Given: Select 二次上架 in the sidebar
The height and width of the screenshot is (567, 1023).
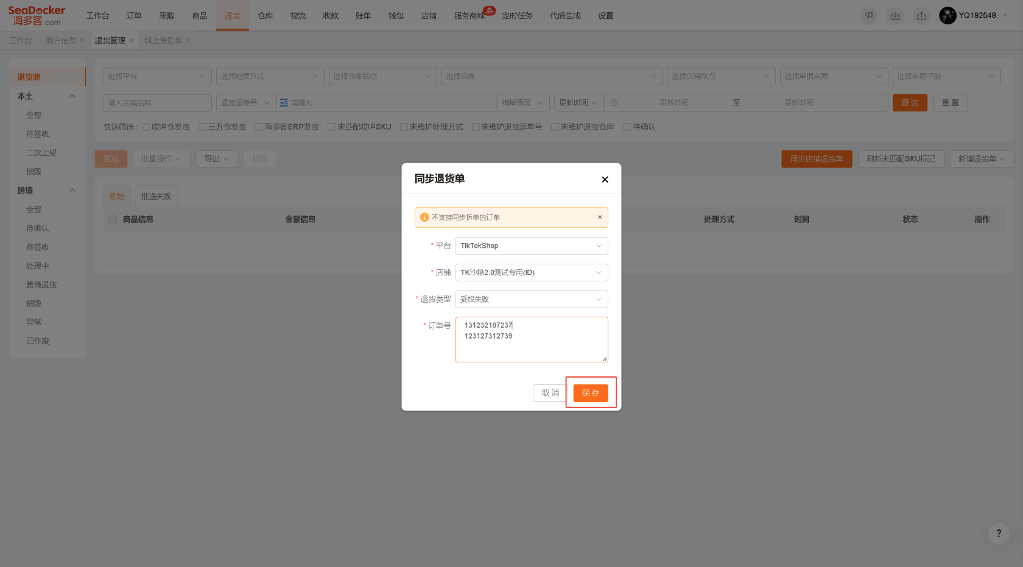Looking at the screenshot, I should click(41, 153).
